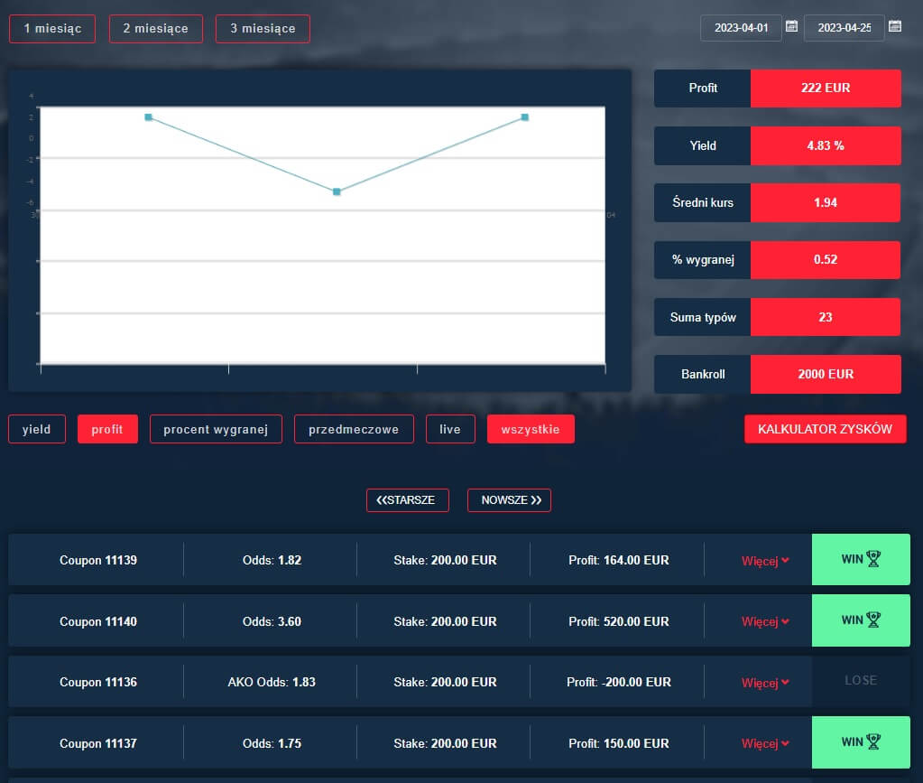
Task: Go to older coupons with Starsze
Action: (407, 500)
